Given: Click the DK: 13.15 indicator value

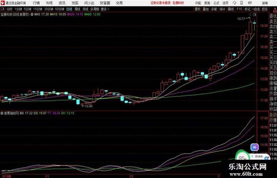Looking at the screenshot, I should (67, 113).
